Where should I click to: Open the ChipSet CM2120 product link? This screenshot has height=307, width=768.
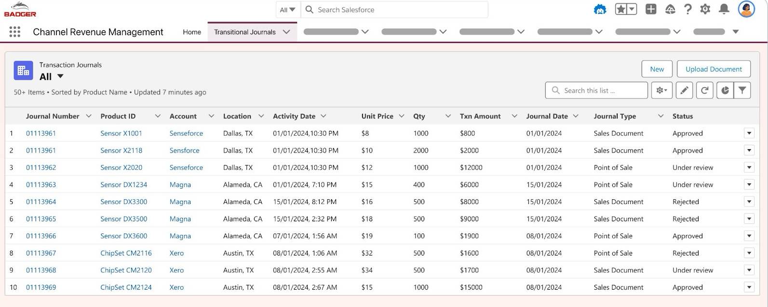tap(126, 270)
